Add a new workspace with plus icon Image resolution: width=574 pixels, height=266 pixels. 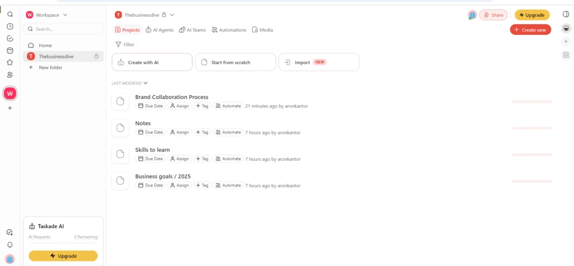click(x=10, y=108)
